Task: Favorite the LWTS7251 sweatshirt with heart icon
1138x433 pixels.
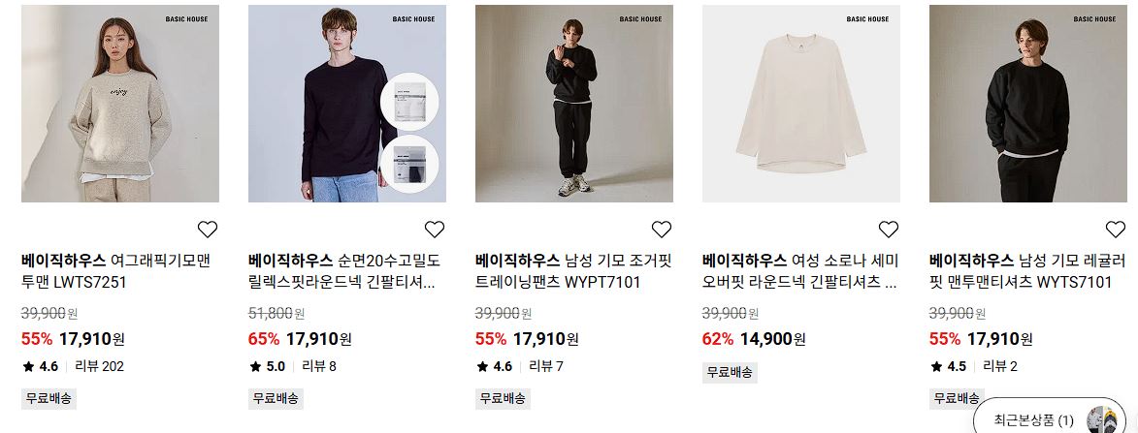Action: click(x=208, y=230)
